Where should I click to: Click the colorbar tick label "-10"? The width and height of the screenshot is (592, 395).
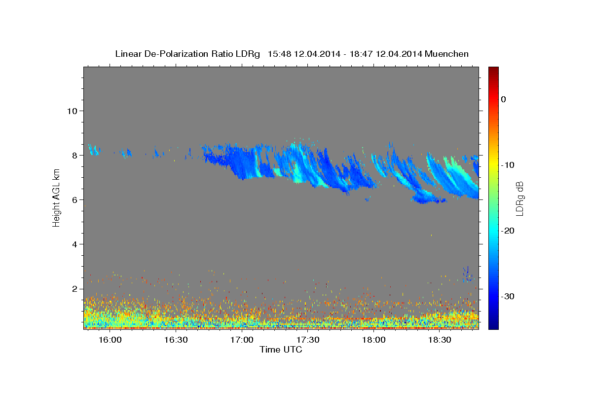(x=507, y=165)
